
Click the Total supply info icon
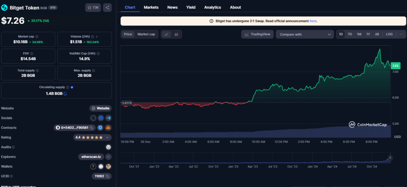point(38,70)
